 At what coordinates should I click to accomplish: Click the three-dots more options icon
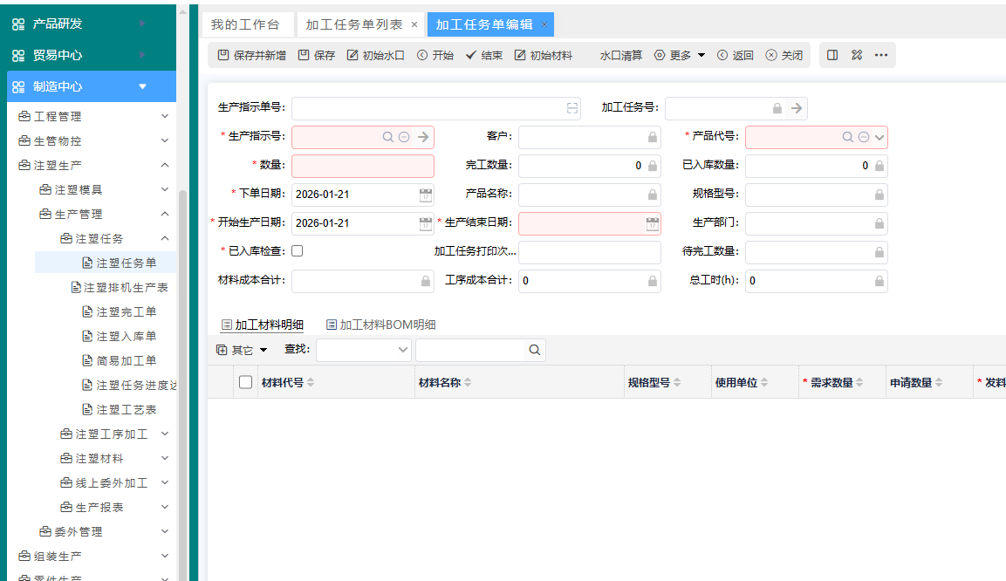tap(881, 55)
